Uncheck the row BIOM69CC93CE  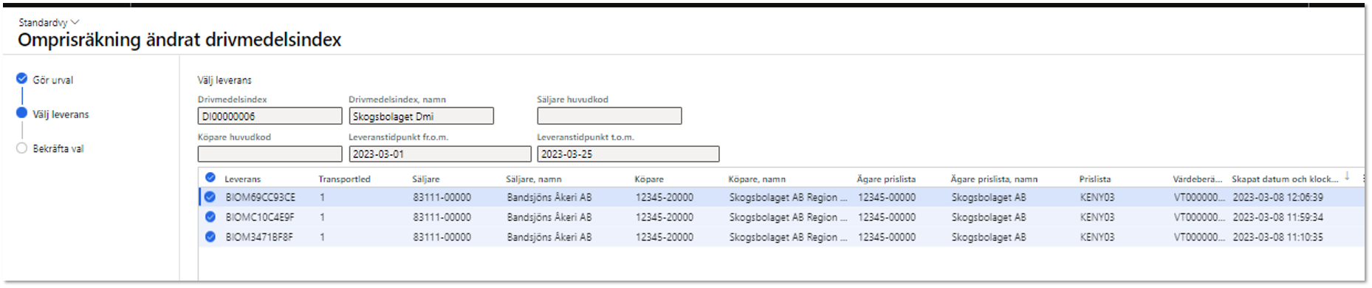coord(210,197)
